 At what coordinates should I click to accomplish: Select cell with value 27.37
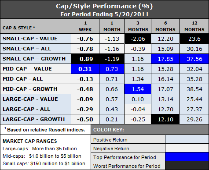[194, 109]
